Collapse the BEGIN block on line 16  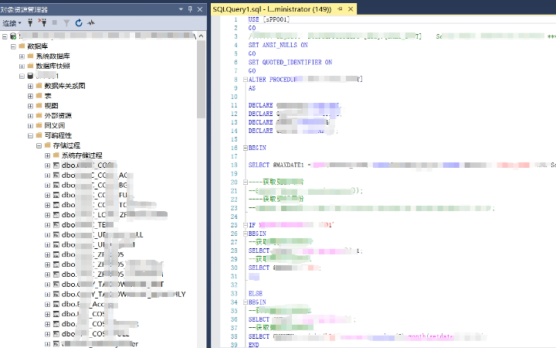[x=245, y=148]
